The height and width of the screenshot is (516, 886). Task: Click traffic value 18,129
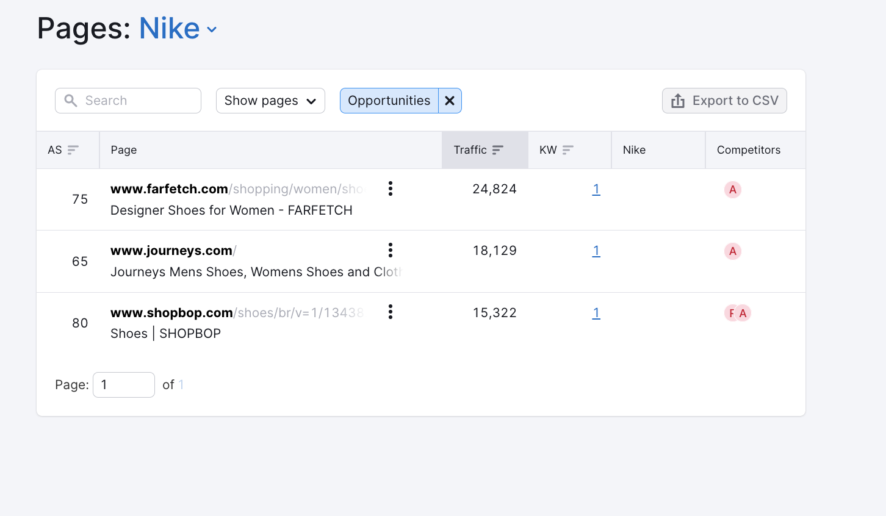coord(494,251)
